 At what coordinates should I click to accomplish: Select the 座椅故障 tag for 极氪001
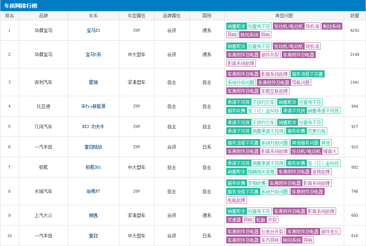[321, 172]
